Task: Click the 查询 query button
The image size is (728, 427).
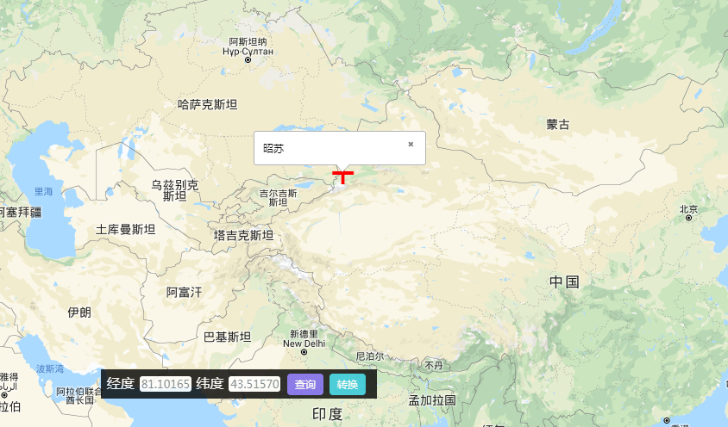Action: tap(305, 384)
